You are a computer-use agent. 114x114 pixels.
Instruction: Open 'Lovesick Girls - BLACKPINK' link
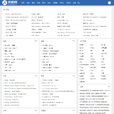[51, 97]
